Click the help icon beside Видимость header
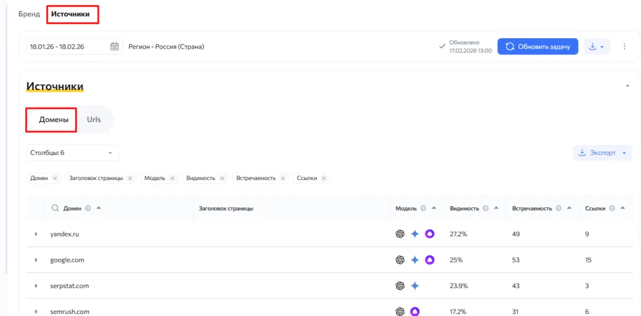 pyautogui.click(x=486, y=209)
